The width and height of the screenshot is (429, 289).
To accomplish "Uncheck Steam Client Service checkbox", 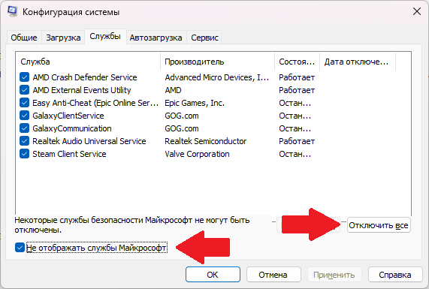I will [24, 154].
